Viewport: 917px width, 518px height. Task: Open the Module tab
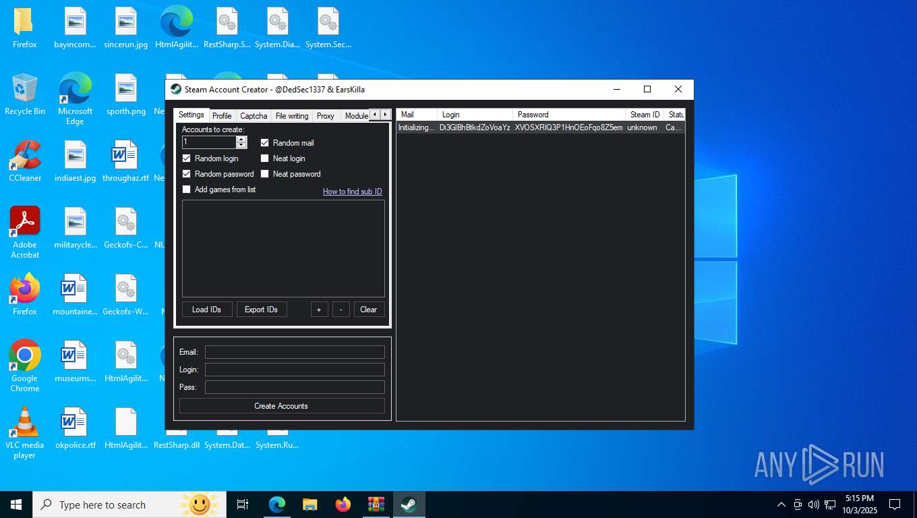tap(356, 116)
